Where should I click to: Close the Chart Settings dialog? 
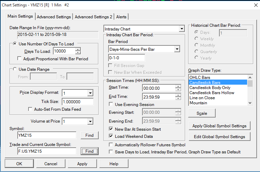click(x=256, y=5)
